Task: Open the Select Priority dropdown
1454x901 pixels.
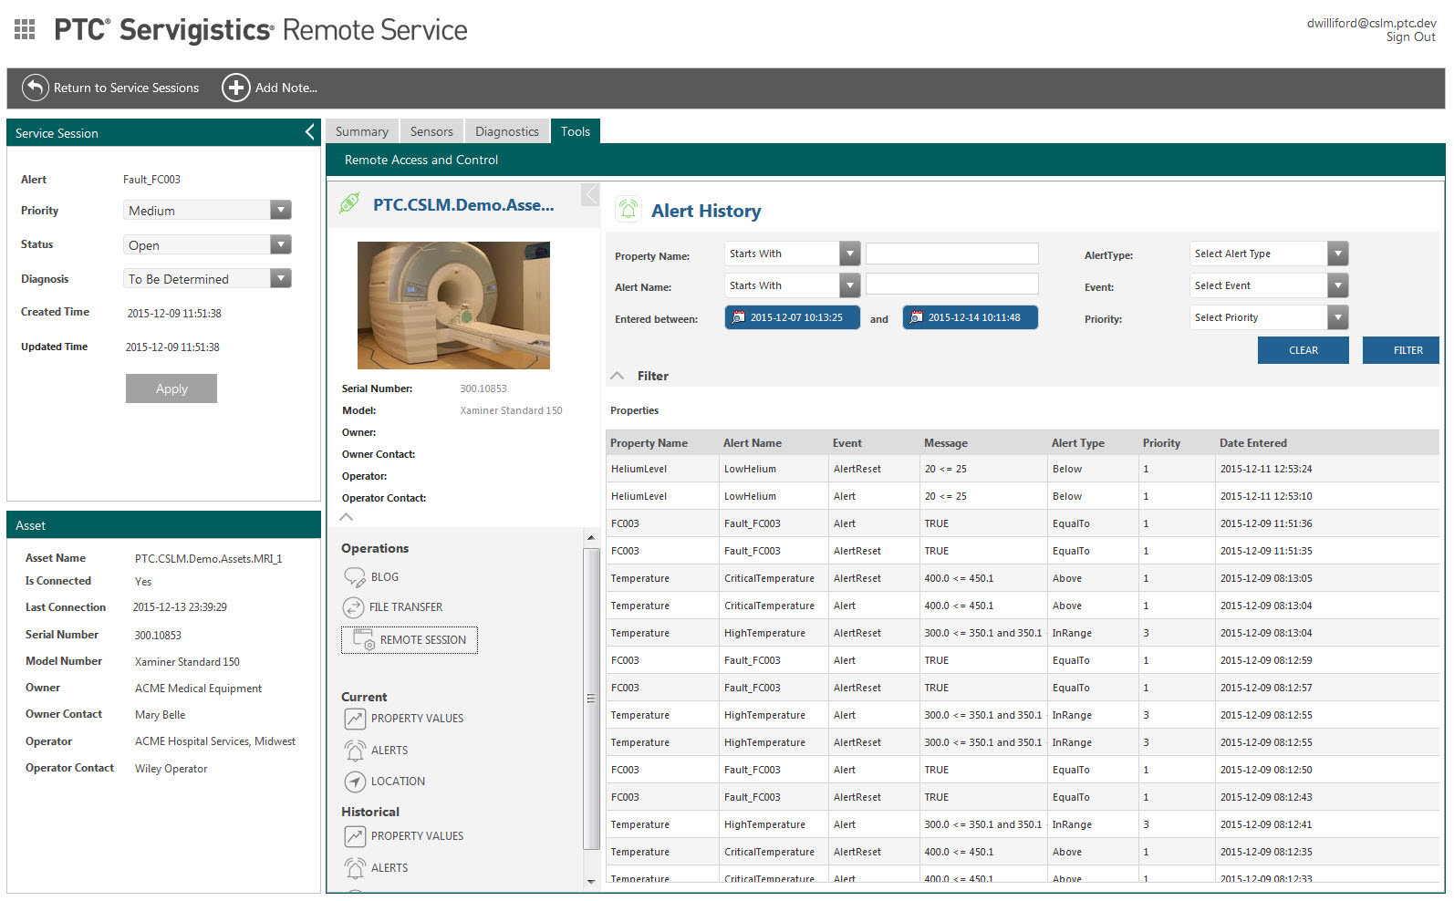Action: (1269, 317)
